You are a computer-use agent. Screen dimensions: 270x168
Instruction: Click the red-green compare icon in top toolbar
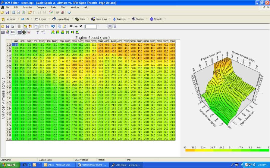click(51, 13)
